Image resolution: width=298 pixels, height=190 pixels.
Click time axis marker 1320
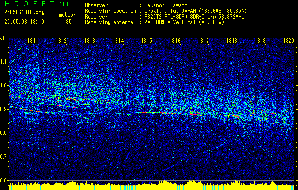[289, 40]
